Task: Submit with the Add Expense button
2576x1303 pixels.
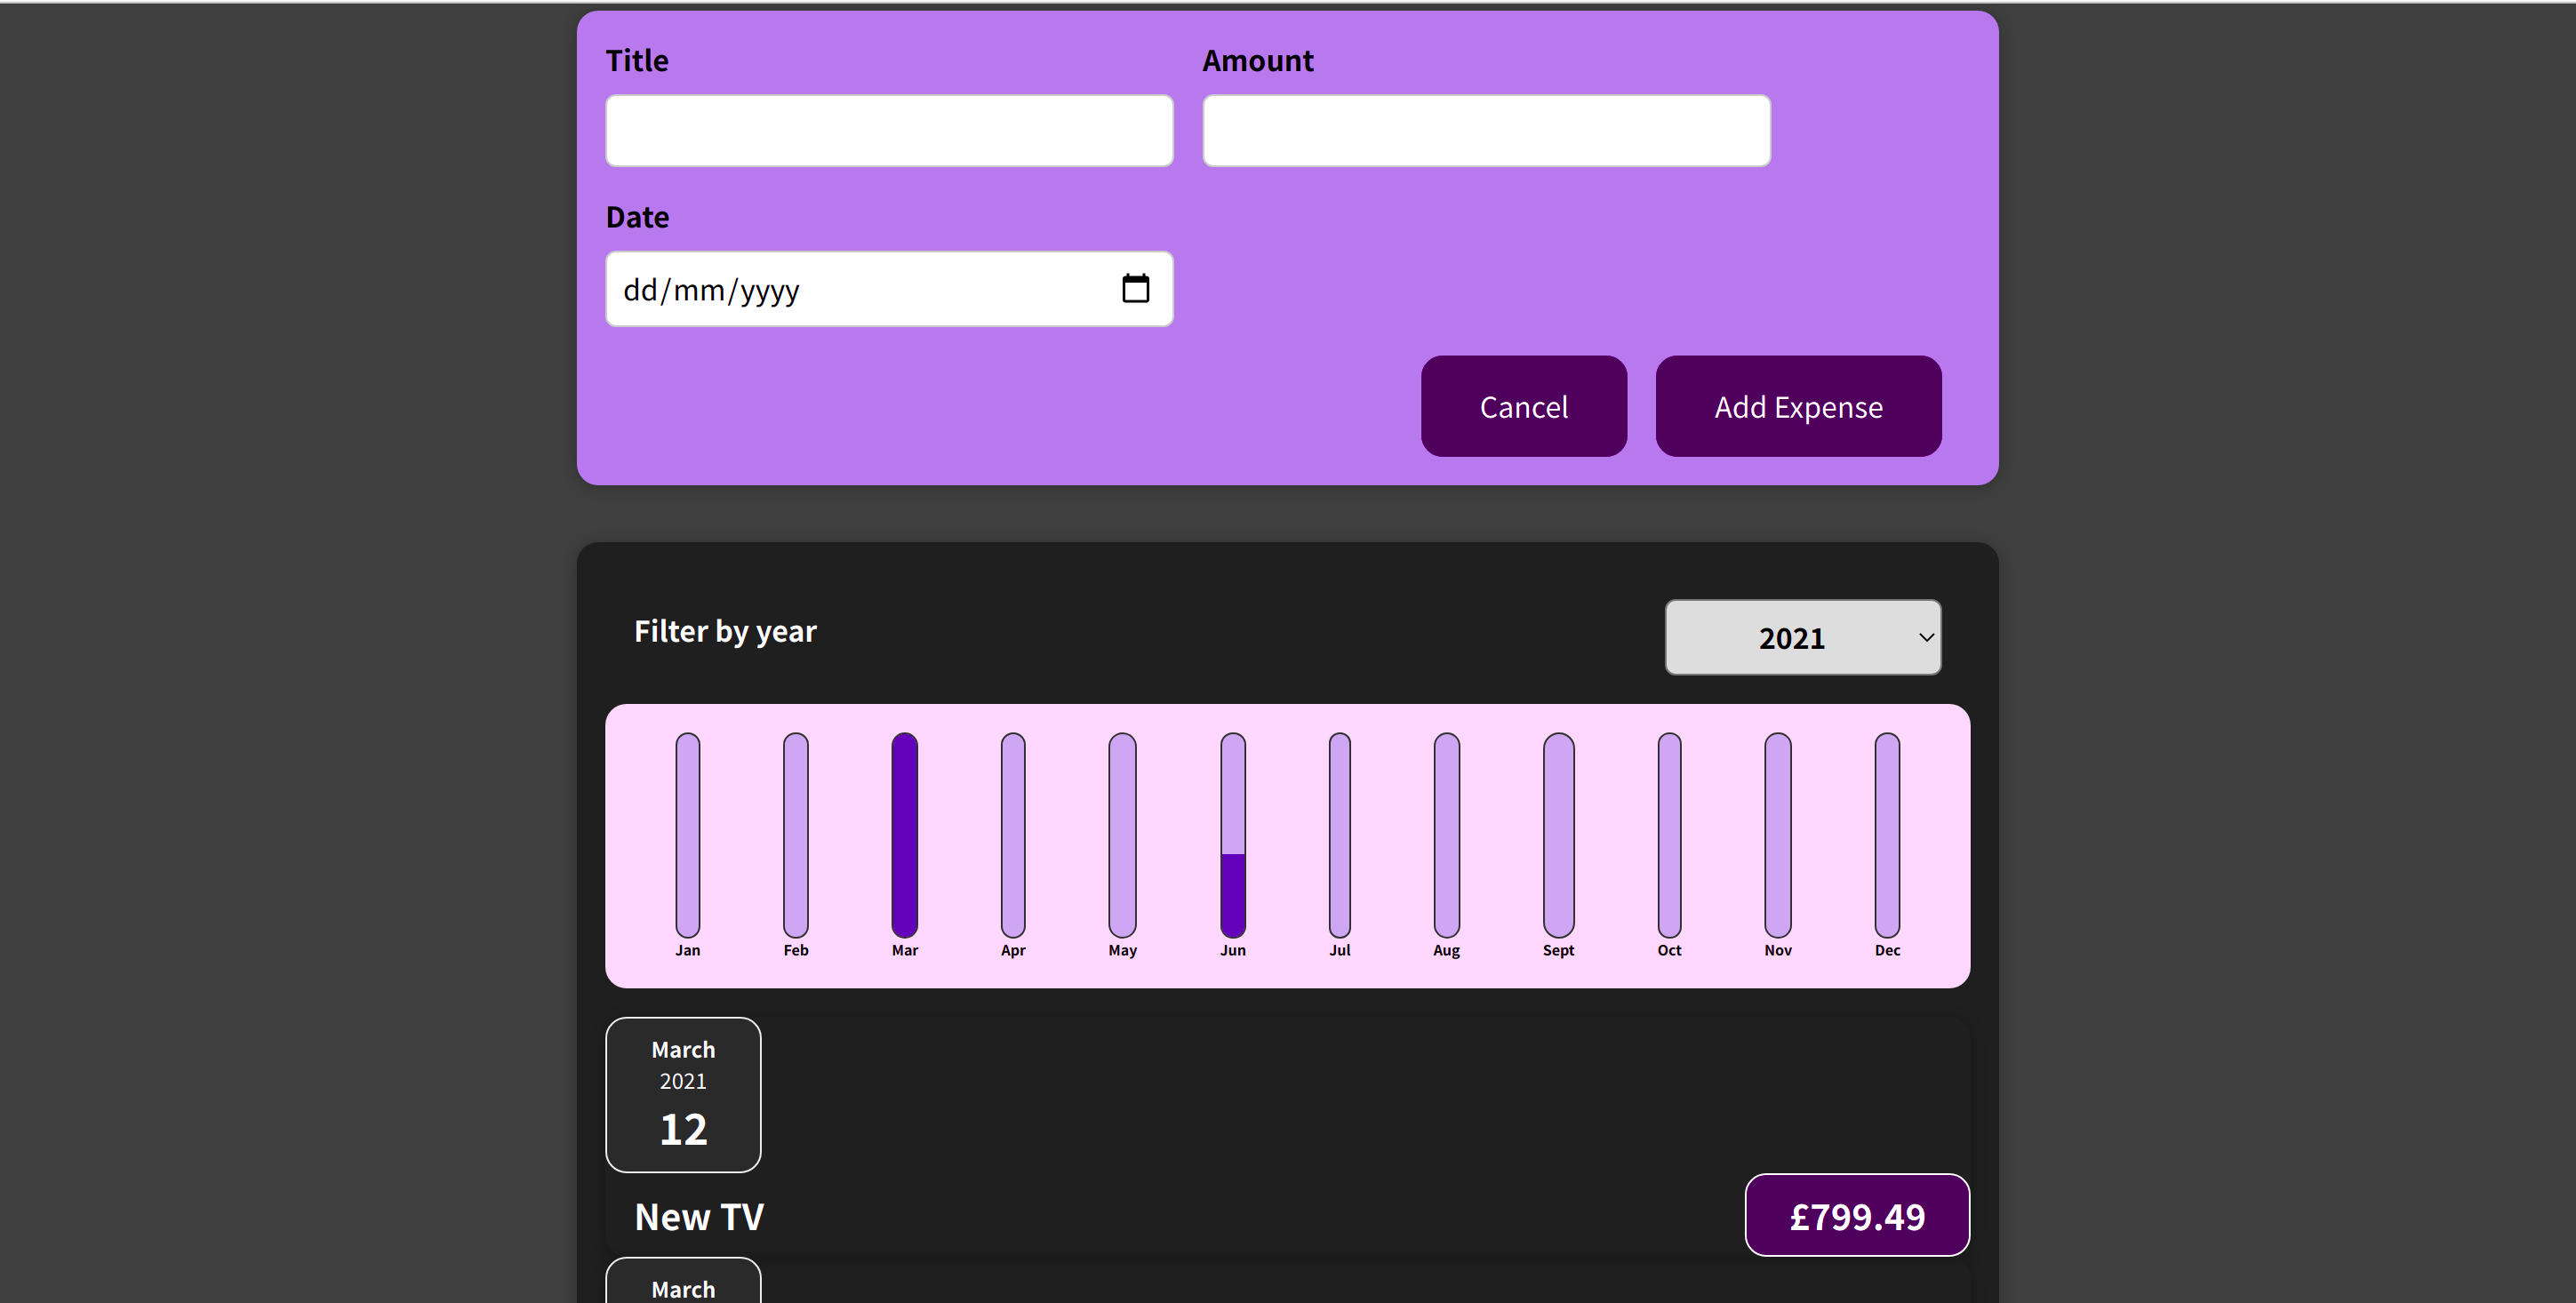Action: (1798, 407)
